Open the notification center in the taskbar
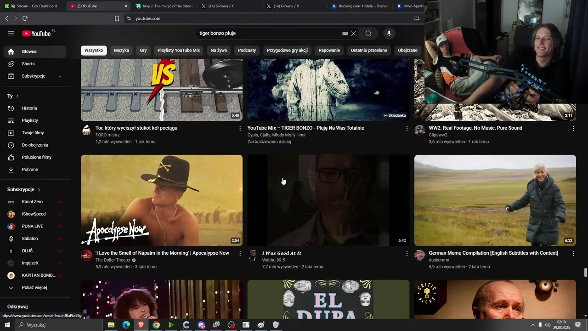The height and width of the screenshot is (331, 588). click(x=578, y=325)
